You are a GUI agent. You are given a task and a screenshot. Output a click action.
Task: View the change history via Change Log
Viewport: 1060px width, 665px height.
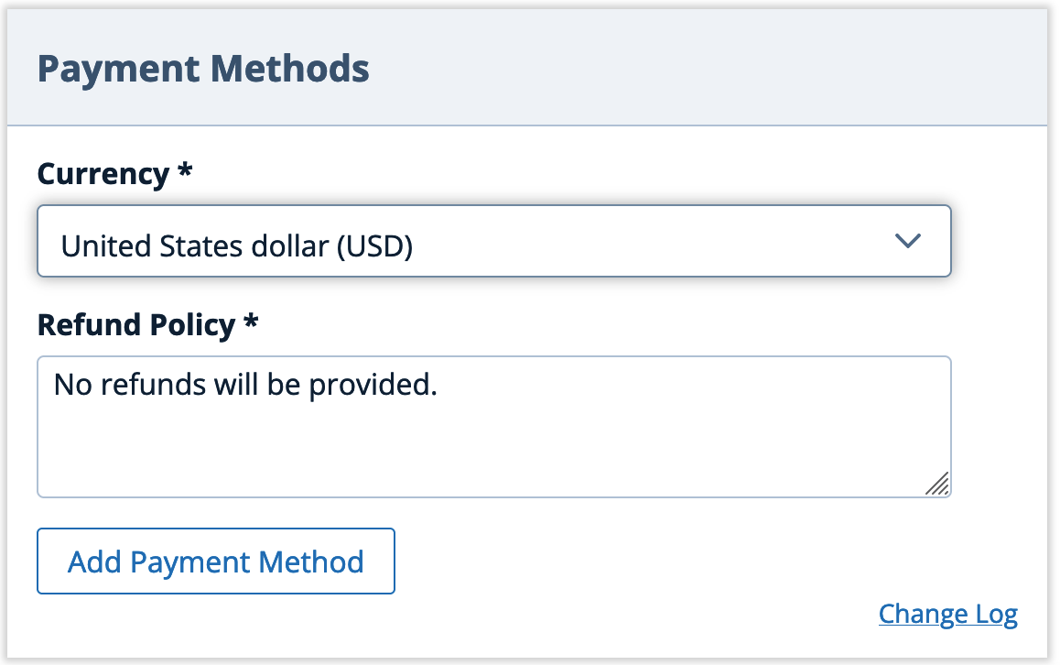pyautogui.click(x=947, y=614)
